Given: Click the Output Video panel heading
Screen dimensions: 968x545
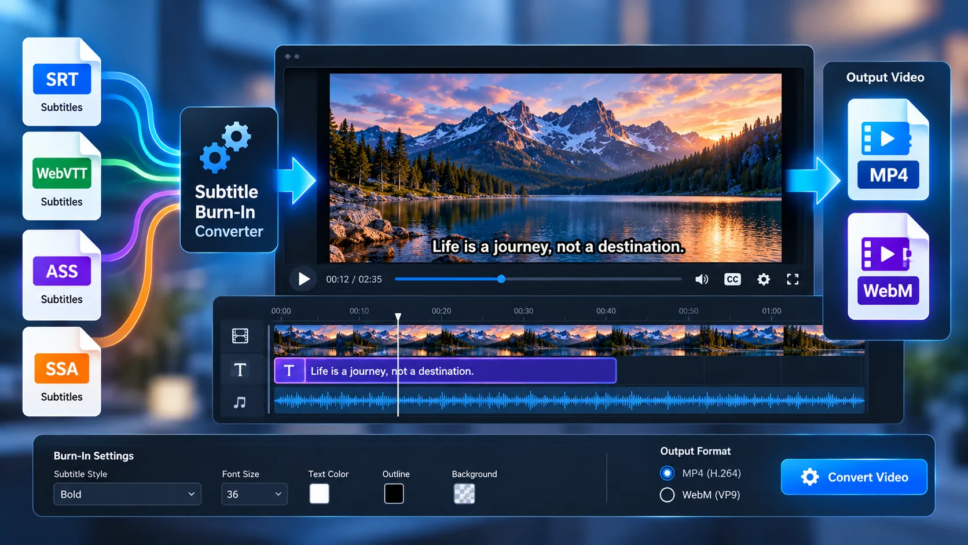Looking at the screenshot, I should tap(885, 77).
